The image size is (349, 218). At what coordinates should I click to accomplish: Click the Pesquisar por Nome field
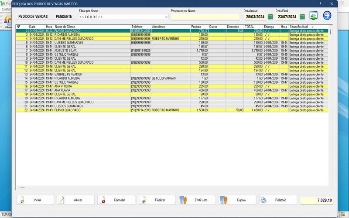coord(205,17)
